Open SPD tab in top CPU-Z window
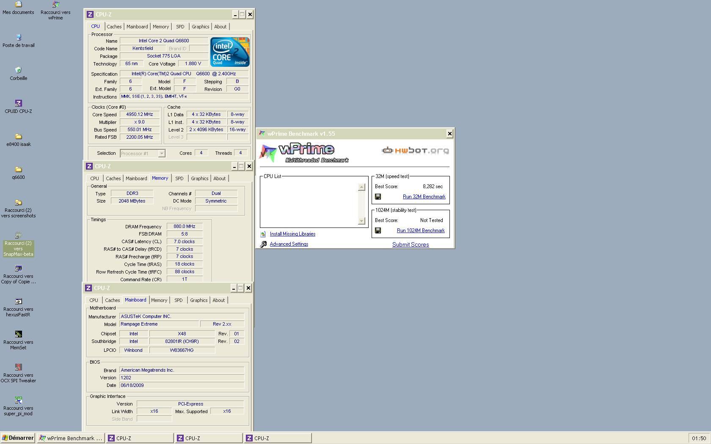Viewport: 711px width, 444px height. click(180, 27)
